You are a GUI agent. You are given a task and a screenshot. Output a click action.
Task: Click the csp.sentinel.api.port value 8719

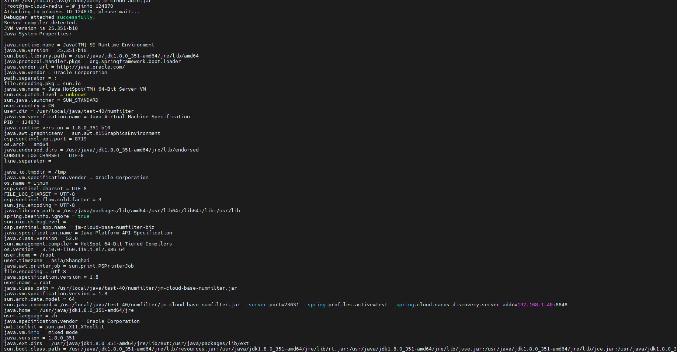[x=80, y=139]
